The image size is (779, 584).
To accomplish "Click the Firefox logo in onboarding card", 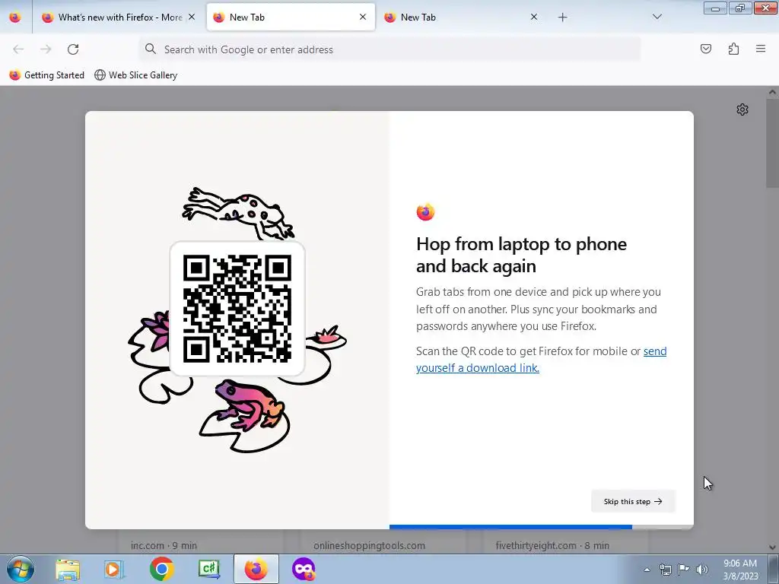I will [x=425, y=212].
